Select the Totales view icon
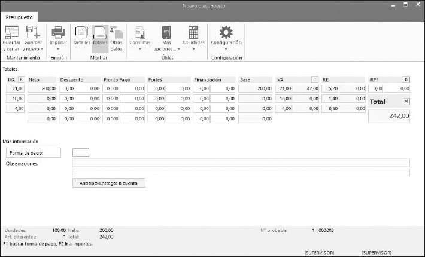The height and width of the screenshot is (257, 425). coord(100,32)
